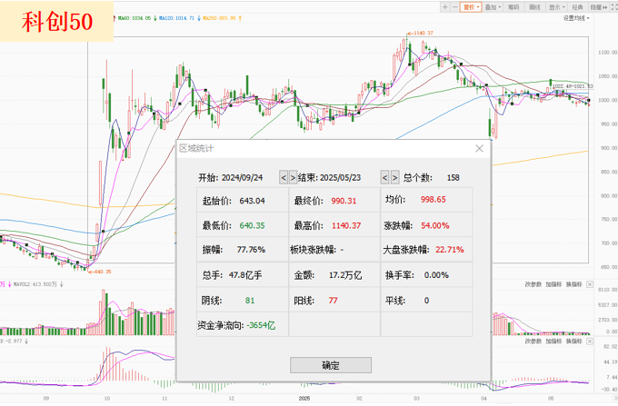The width and height of the screenshot is (618, 406).
Task: Open the 叠加 overlay dropdown
Action: (x=493, y=7)
